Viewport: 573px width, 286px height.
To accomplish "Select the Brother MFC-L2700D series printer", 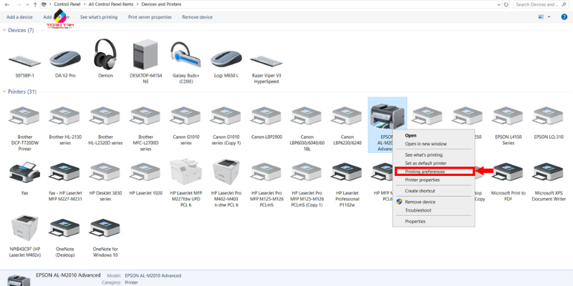I will pyautogui.click(x=145, y=116).
